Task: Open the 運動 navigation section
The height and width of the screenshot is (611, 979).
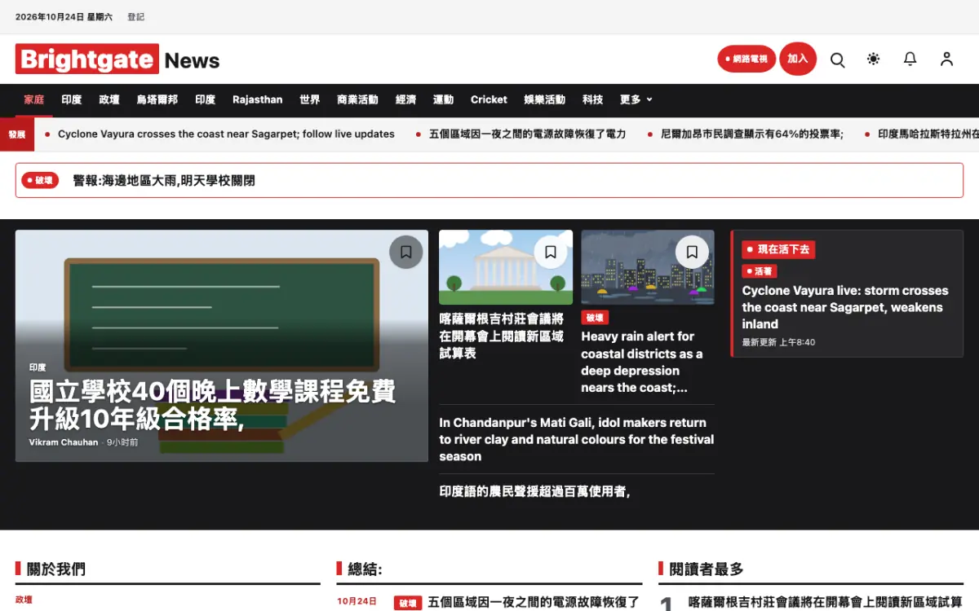Action: click(443, 99)
